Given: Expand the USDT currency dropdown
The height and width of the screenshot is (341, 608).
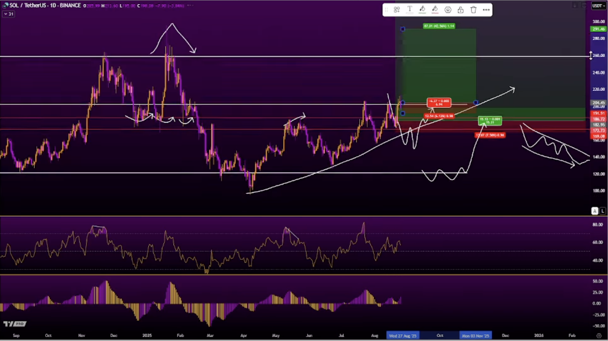Looking at the screenshot, I should 598,6.
